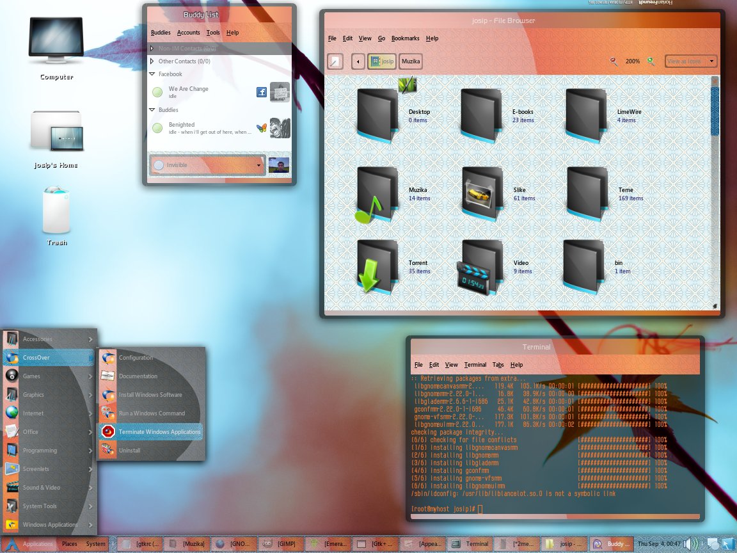This screenshot has width=737, height=553.
Task: Open the Internet menu category
Action: click(x=49, y=413)
